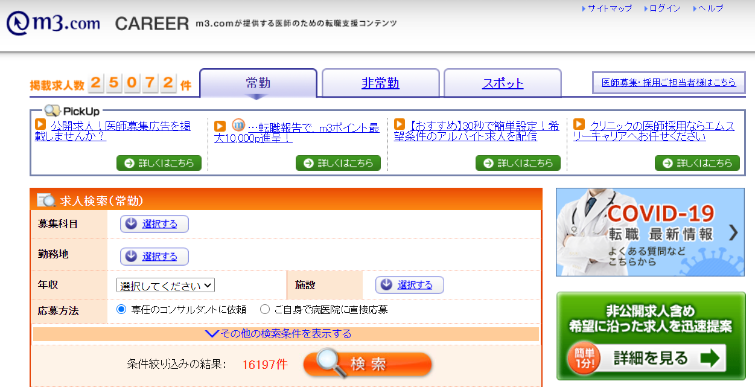Click the magnifier icon in 求人検索 header
The height and width of the screenshot is (387, 755).
pos(46,200)
